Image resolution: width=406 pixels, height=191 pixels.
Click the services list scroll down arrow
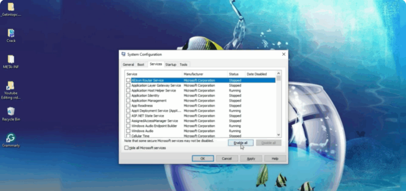coord(279,135)
